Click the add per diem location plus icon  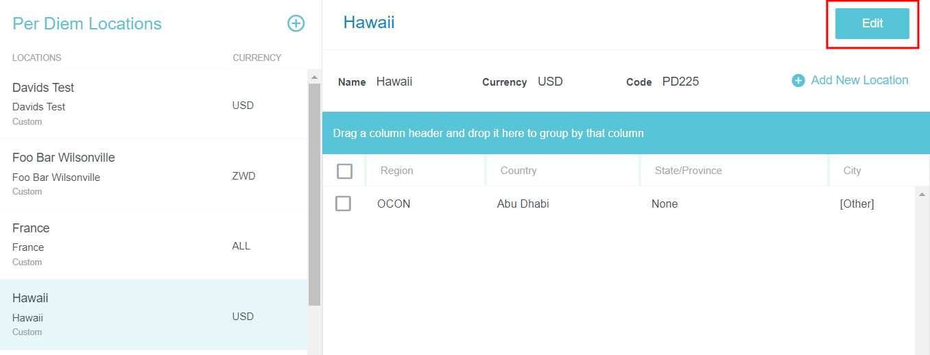(x=296, y=23)
